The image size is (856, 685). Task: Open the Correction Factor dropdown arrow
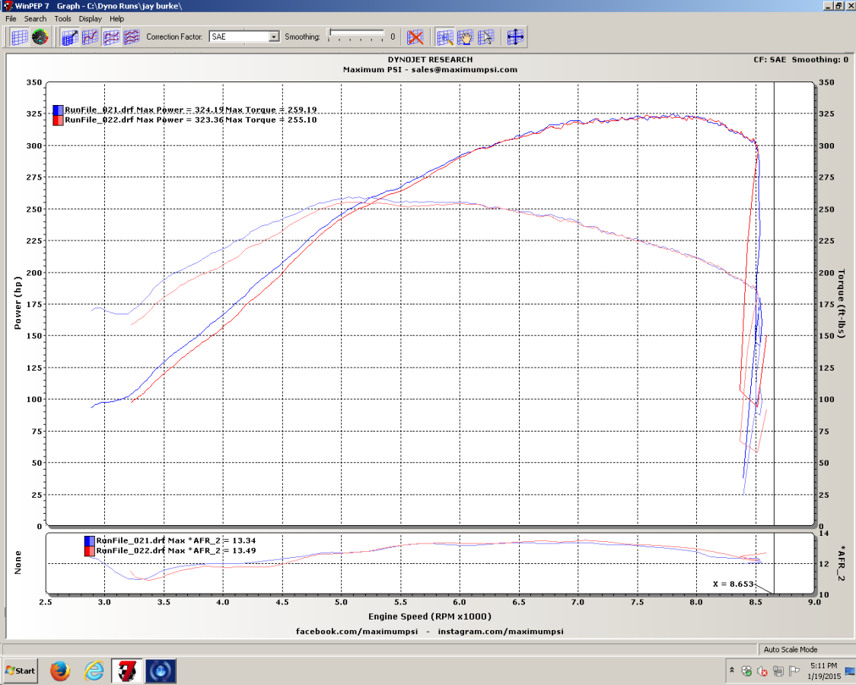click(x=274, y=37)
